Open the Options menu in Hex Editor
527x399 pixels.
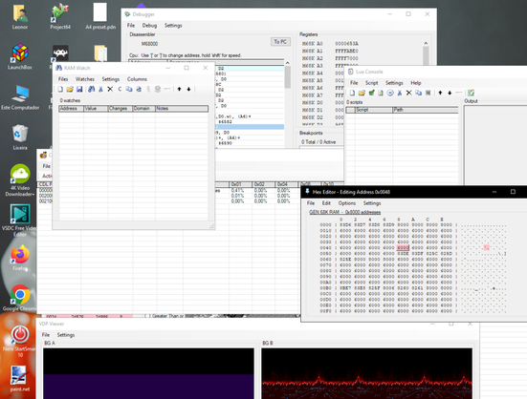tap(347, 203)
